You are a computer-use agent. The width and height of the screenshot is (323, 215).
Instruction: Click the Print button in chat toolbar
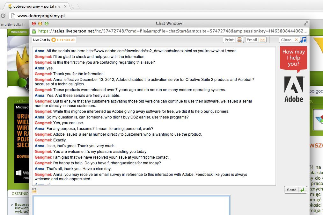coord(233,40)
